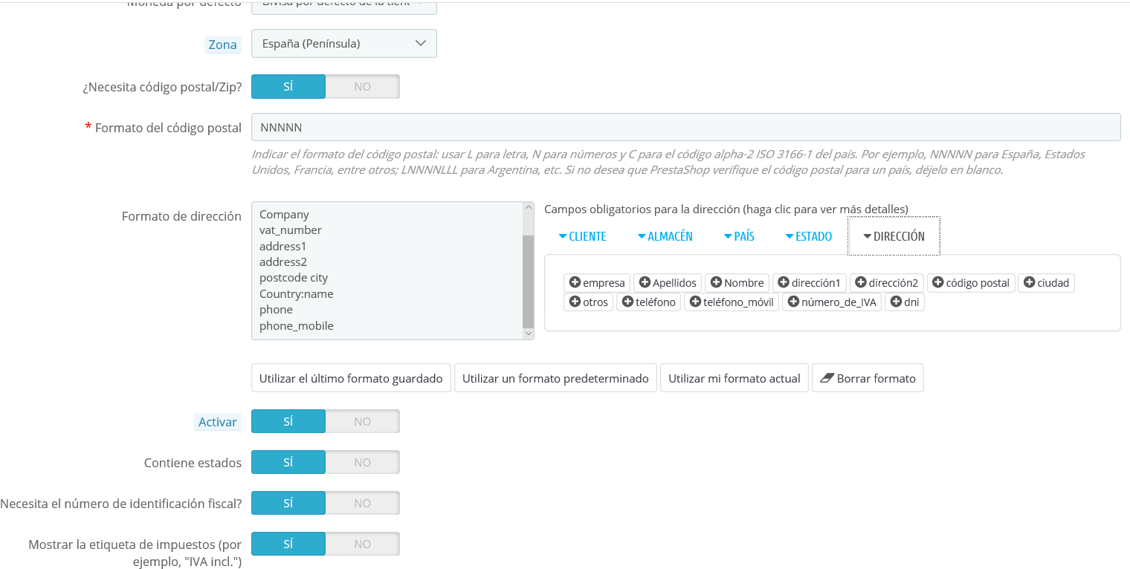Insert código postal using its plus icon
Viewport: 1130px width, 569px height.
click(938, 282)
